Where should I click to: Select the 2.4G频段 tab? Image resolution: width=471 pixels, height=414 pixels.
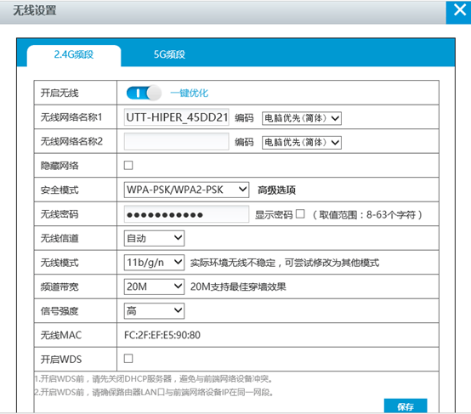pyautogui.click(x=74, y=55)
